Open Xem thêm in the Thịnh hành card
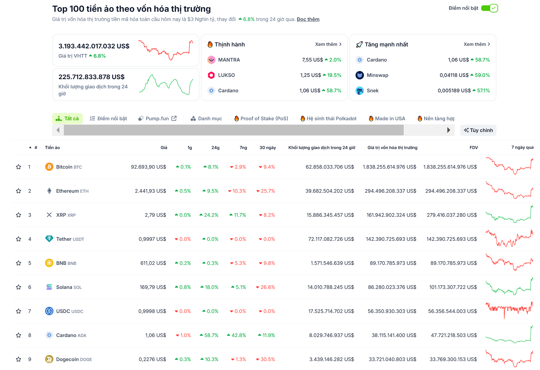The width and height of the screenshot is (540, 370). coord(328,44)
